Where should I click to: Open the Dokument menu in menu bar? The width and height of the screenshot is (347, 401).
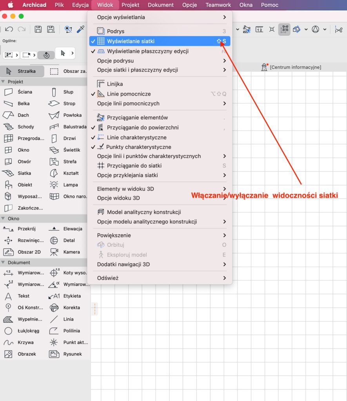pyautogui.click(x=161, y=5)
